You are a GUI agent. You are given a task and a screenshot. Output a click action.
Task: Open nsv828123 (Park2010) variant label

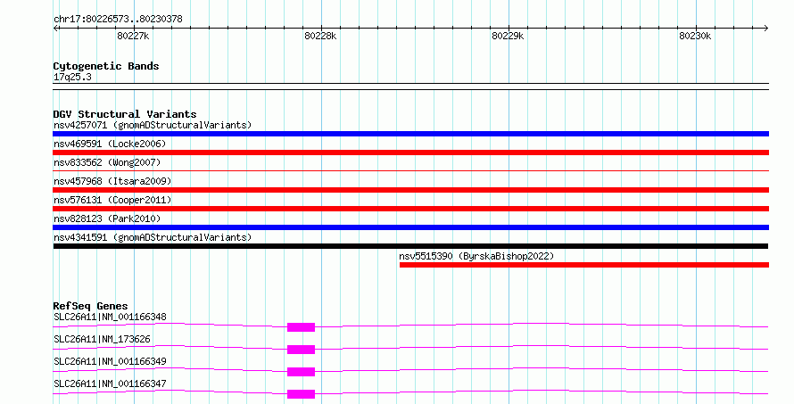[x=107, y=218]
